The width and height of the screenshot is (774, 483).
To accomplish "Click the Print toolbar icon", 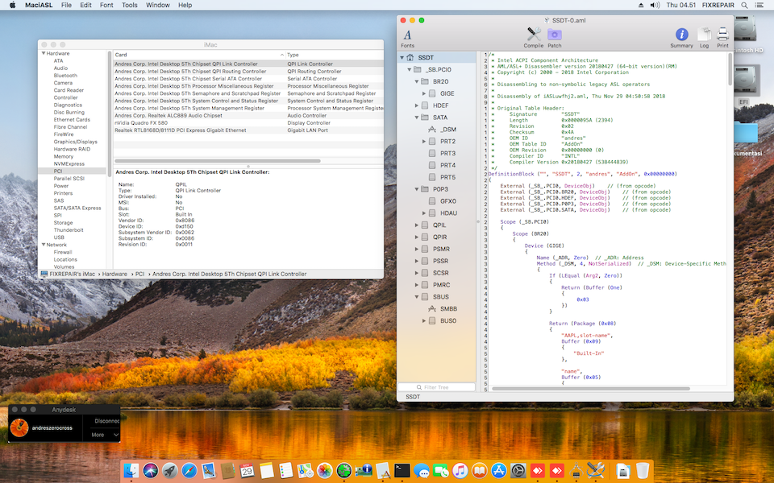I will [722, 36].
